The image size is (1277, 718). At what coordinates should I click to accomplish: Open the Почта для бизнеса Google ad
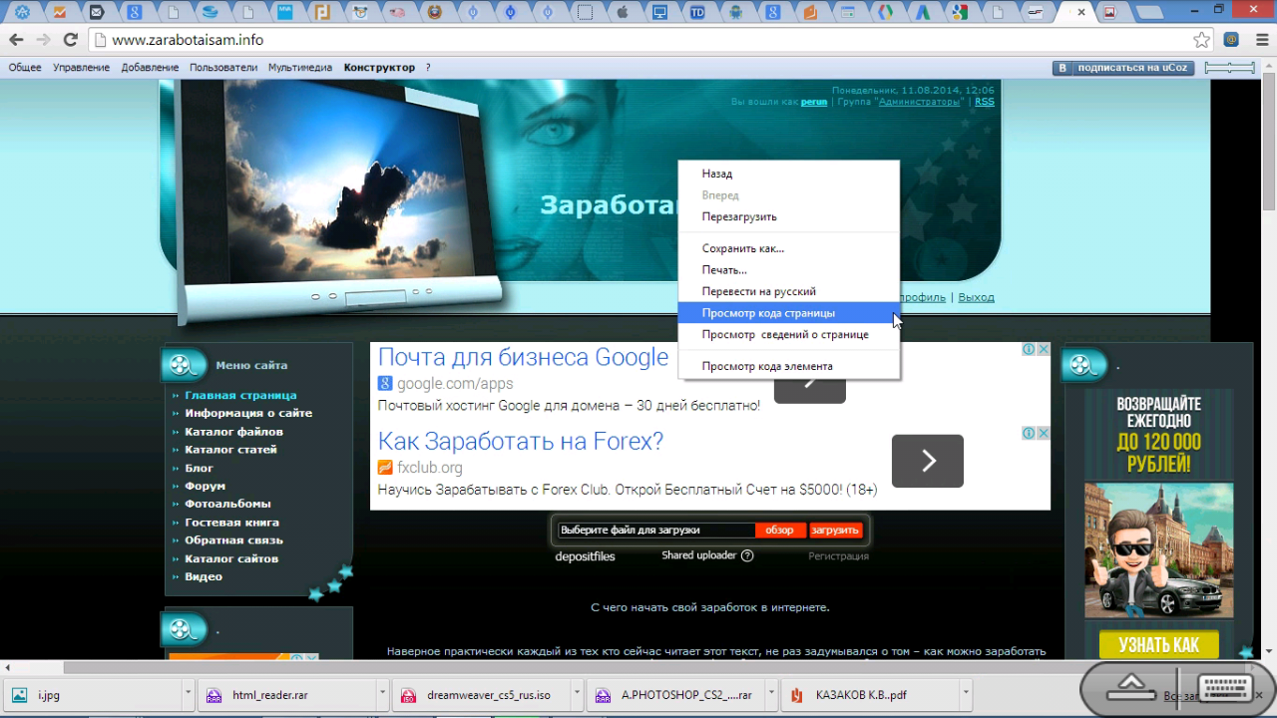tap(523, 357)
